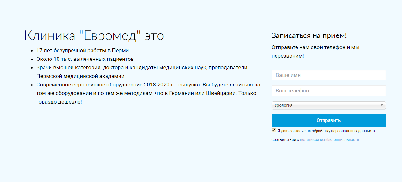Uncheck the personal data consent checkbox
Screen dimensions: 402x182
click(x=274, y=130)
